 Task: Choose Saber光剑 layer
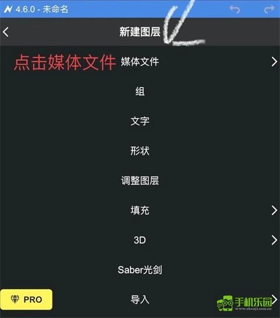point(139,270)
